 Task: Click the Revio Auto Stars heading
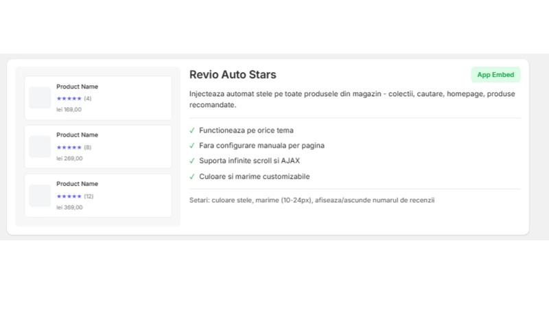click(233, 75)
